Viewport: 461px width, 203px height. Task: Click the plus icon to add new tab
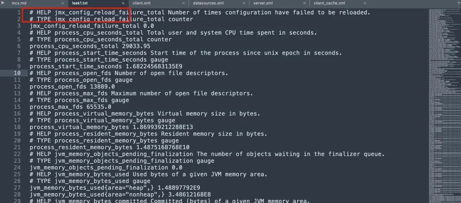[459, 3]
